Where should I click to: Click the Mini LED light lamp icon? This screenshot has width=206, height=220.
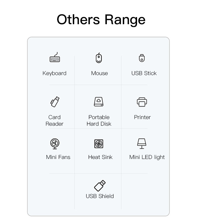point(142,144)
